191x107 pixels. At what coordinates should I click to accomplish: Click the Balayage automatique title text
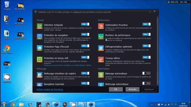coord(116,73)
